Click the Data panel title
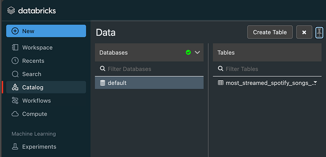Image resolution: width=326 pixels, height=157 pixels. [106, 33]
